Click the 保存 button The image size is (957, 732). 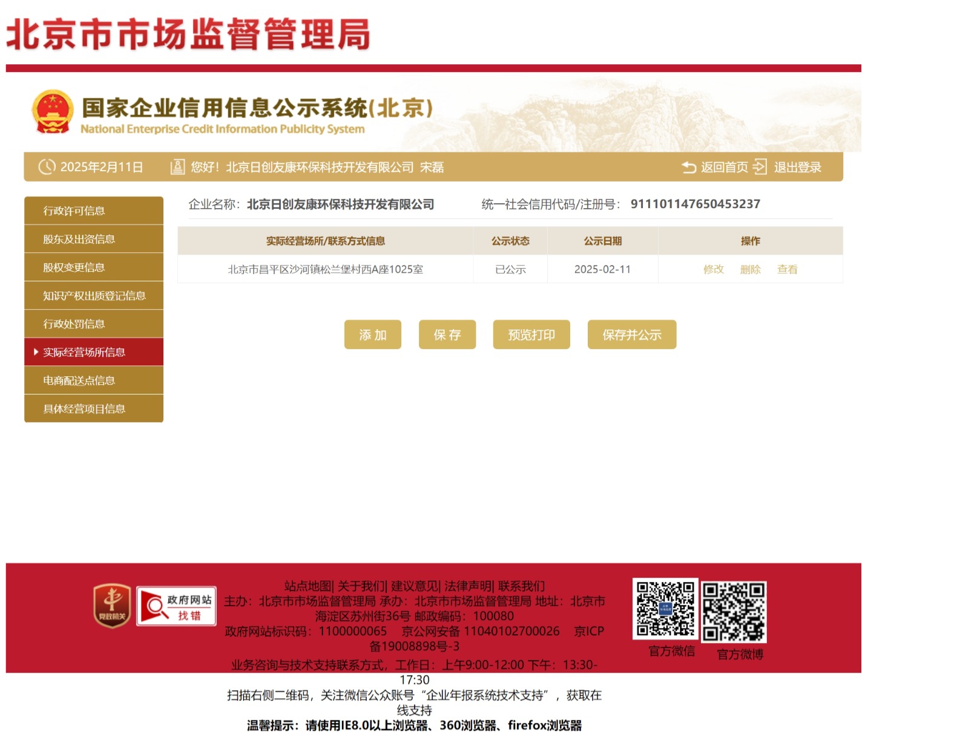(447, 335)
